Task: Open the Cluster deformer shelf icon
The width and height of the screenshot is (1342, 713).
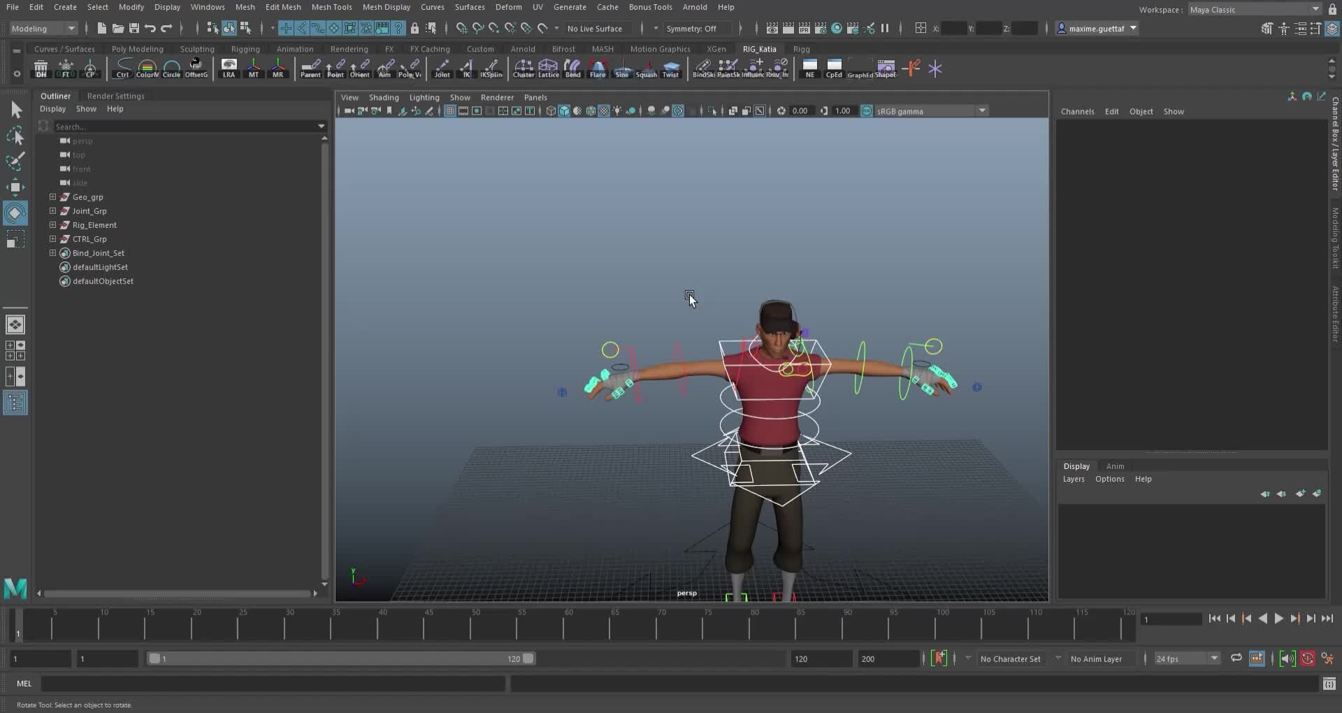Action: tap(524, 68)
